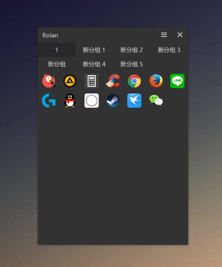Open the blue Xunlei bird icon
This screenshot has height=267, width=222.
134,100
